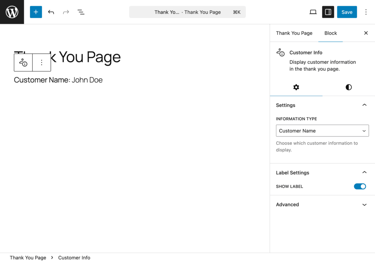
Task: Click the Redo arrow
Action: click(66, 12)
